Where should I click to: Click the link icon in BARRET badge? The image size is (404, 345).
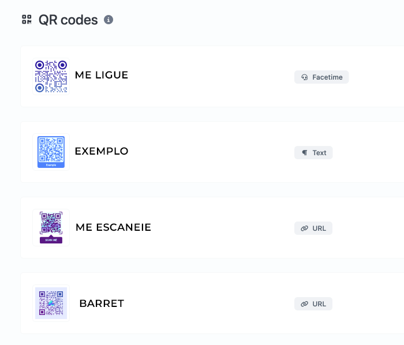tap(304, 304)
